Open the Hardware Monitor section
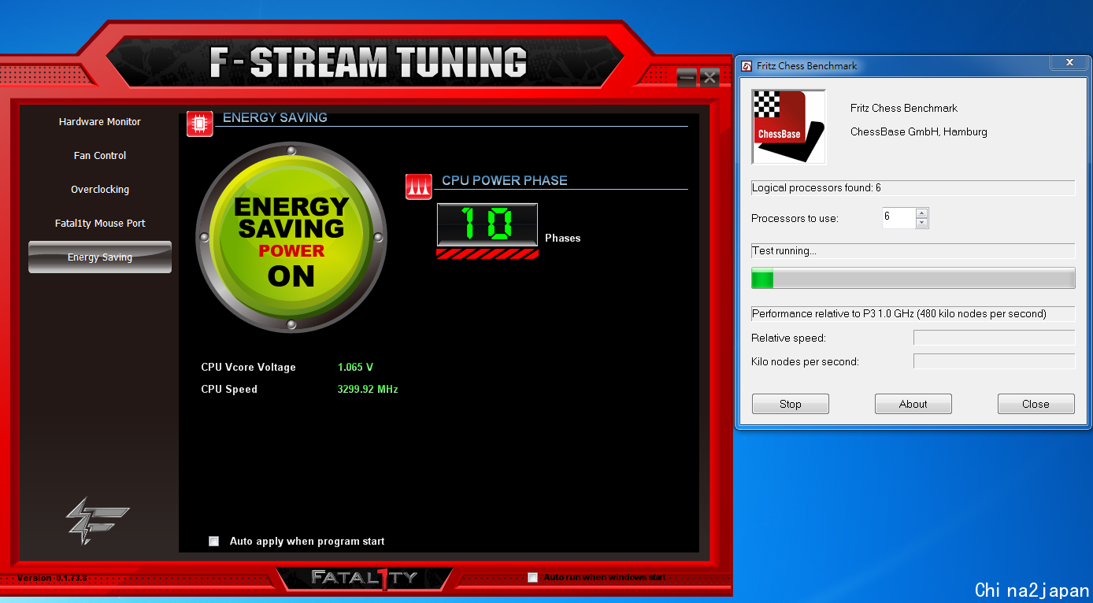This screenshot has width=1093, height=603. pos(100,122)
